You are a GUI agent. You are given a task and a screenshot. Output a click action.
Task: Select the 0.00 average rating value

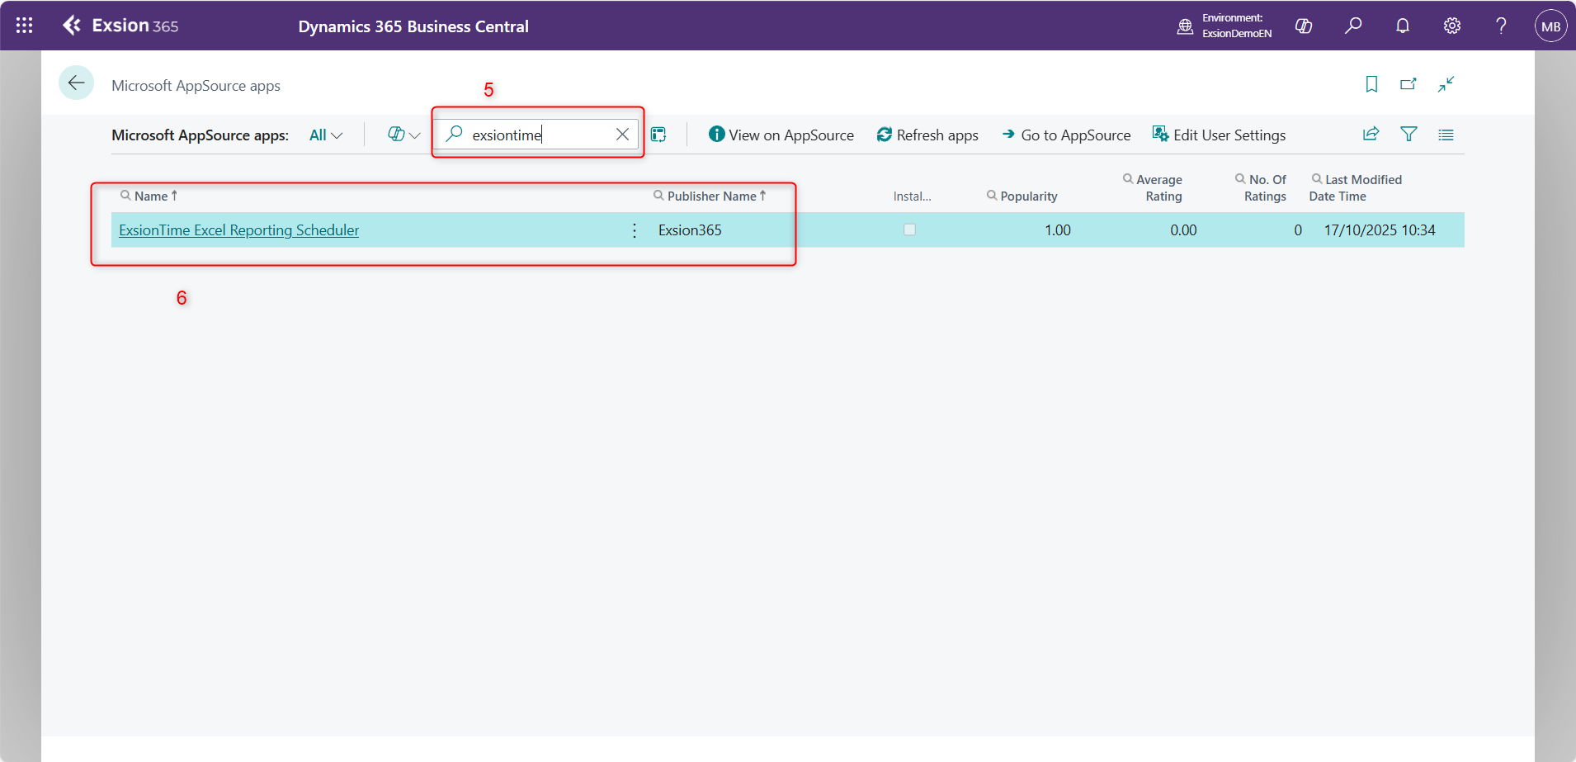(x=1183, y=230)
